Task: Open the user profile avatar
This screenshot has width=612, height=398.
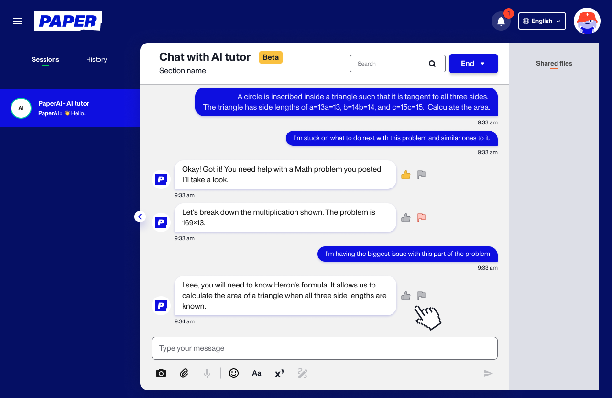Action: (587, 21)
